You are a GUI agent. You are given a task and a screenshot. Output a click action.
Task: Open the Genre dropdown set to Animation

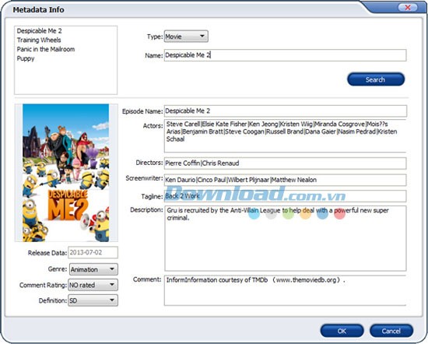click(x=93, y=269)
